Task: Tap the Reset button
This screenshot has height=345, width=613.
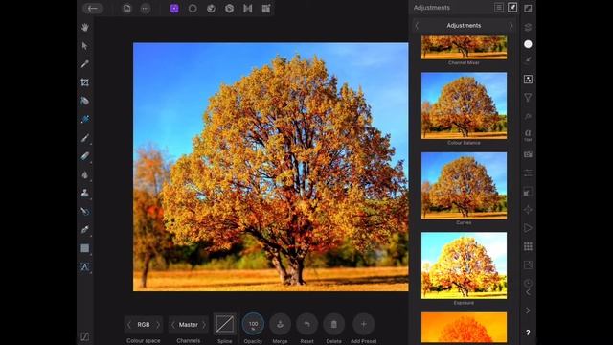Action: 306,324
